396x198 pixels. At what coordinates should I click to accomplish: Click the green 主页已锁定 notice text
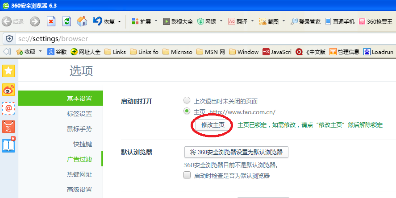coord(310,125)
